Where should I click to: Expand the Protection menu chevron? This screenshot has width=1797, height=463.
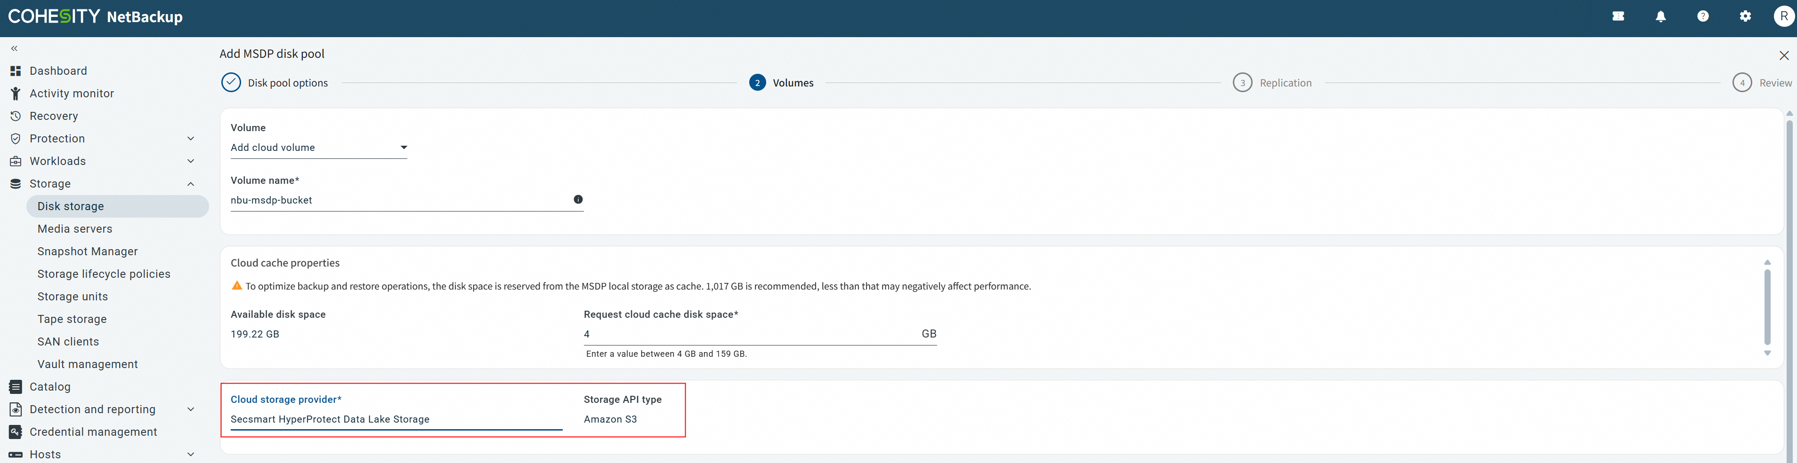(191, 139)
